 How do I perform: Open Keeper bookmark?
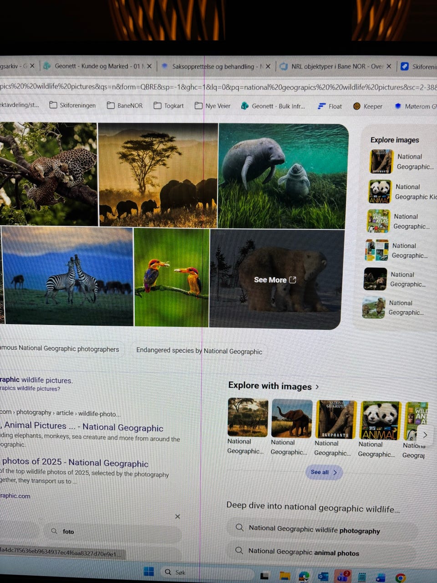367,106
